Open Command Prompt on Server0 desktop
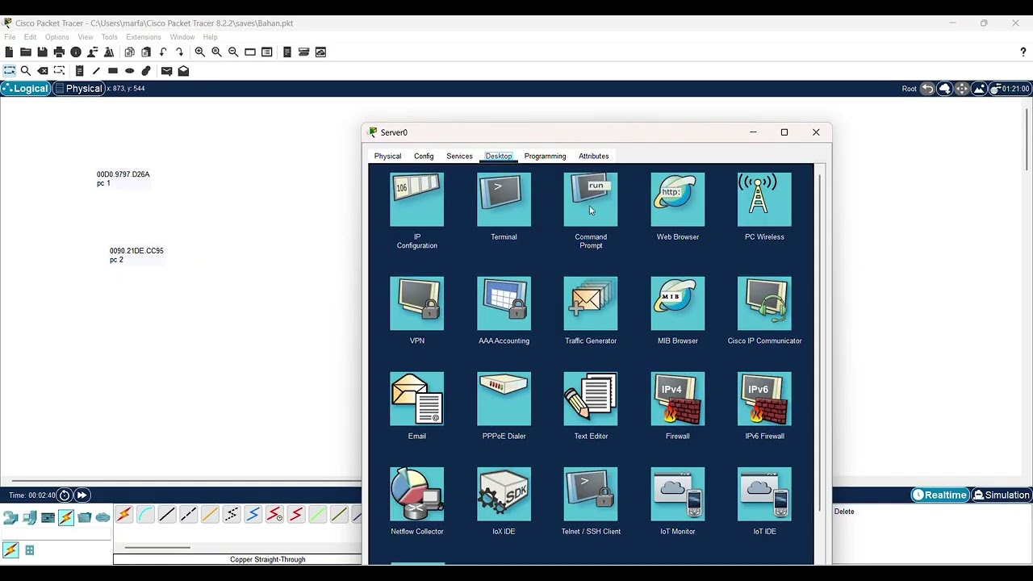 (591, 199)
